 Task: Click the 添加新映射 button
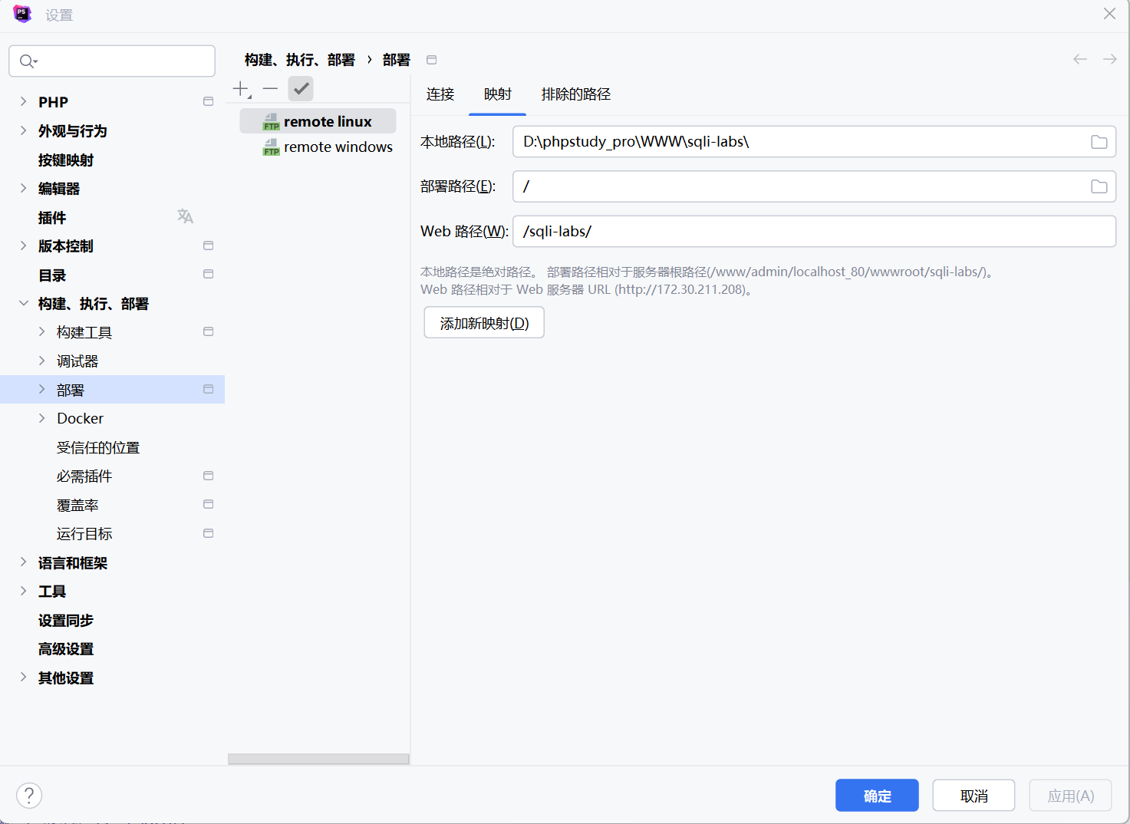(484, 323)
